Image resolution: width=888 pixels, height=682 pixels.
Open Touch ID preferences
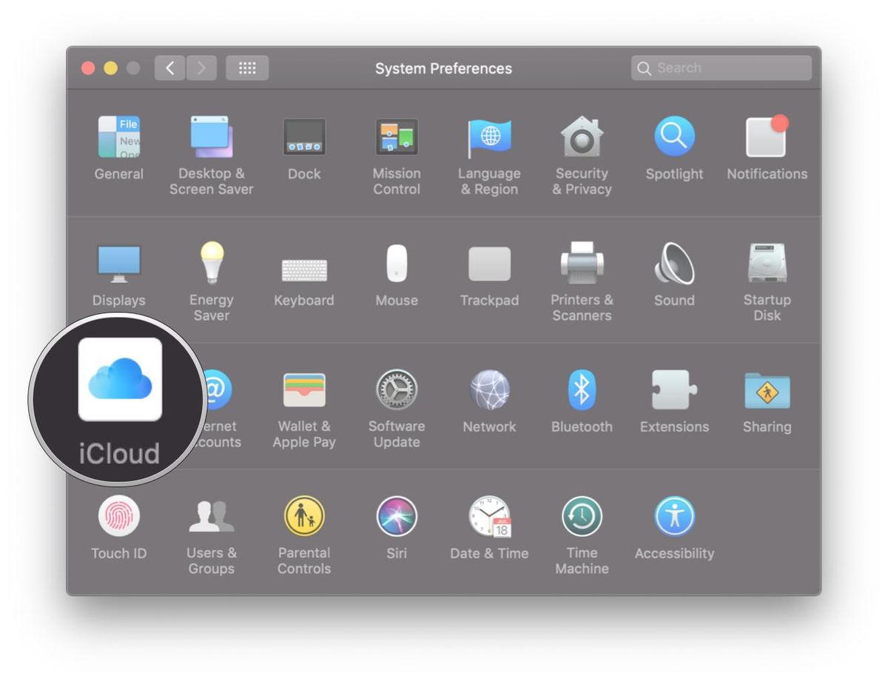(x=119, y=516)
